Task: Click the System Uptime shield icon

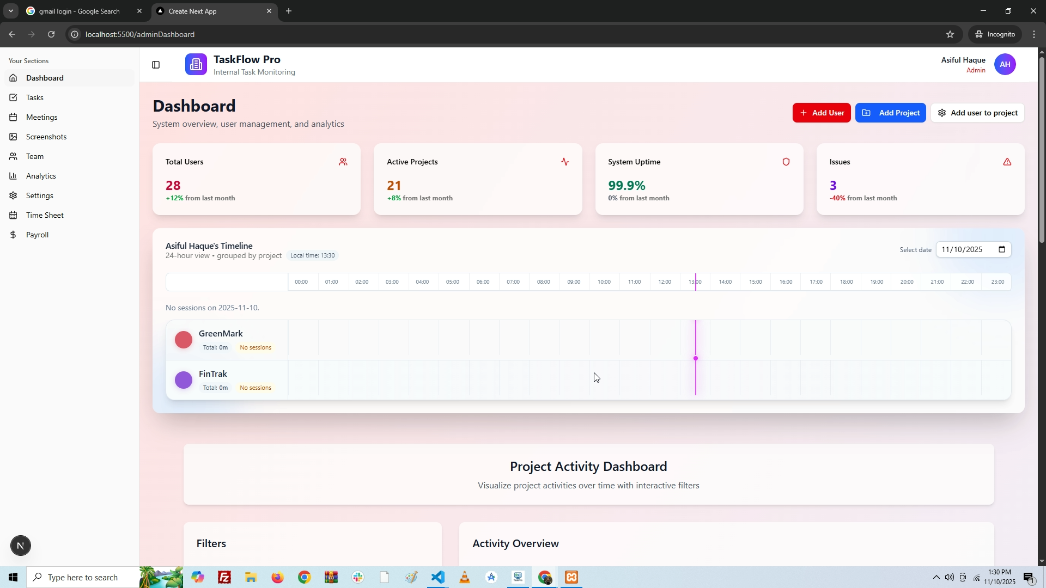Action: 786,162
